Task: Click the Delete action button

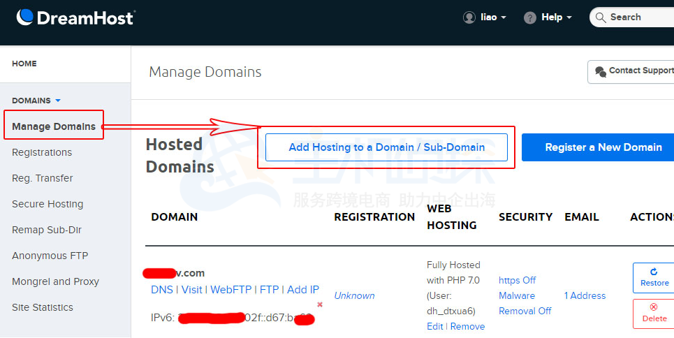Action: point(653,314)
